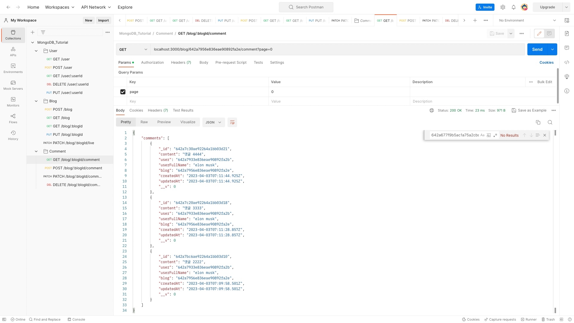574x323 pixels.
Task: Open Console in status bar
Action: 76,319
